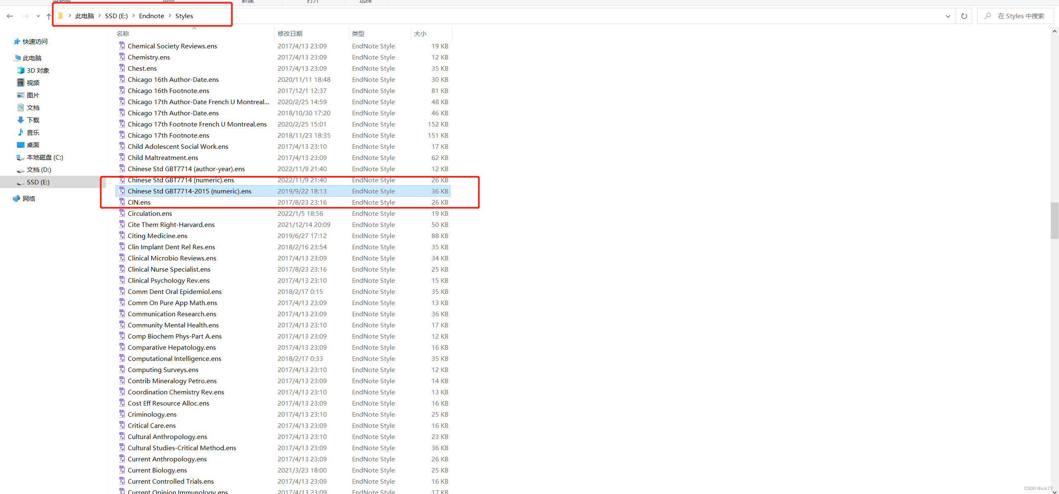Select Clin Implant Dent Rel Res.ens
The width and height of the screenshot is (1059, 494).
point(171,247)
